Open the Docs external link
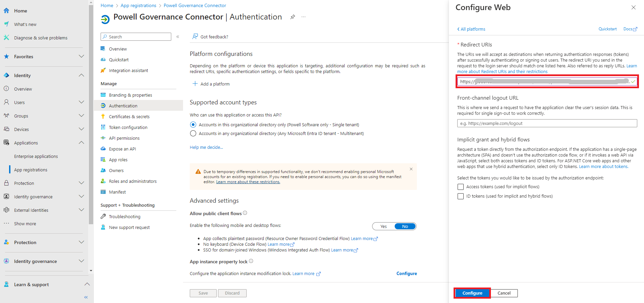Image resolution: width=644 pixels, height=303 pixels. point(630,29)
